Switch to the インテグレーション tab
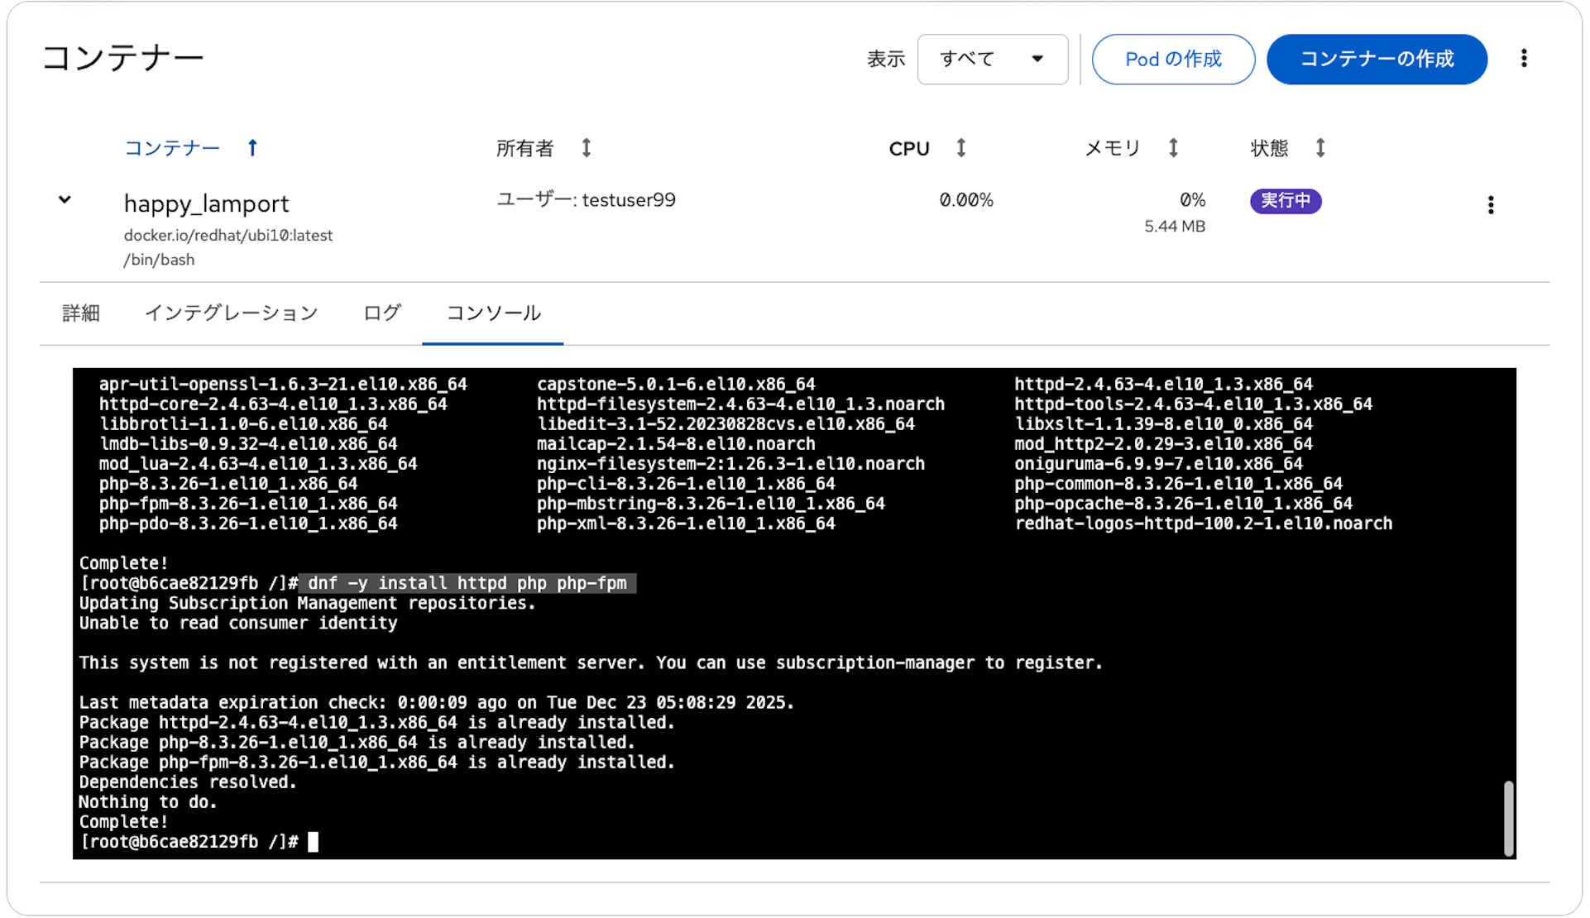1590x918 pixels. point(231,313)
